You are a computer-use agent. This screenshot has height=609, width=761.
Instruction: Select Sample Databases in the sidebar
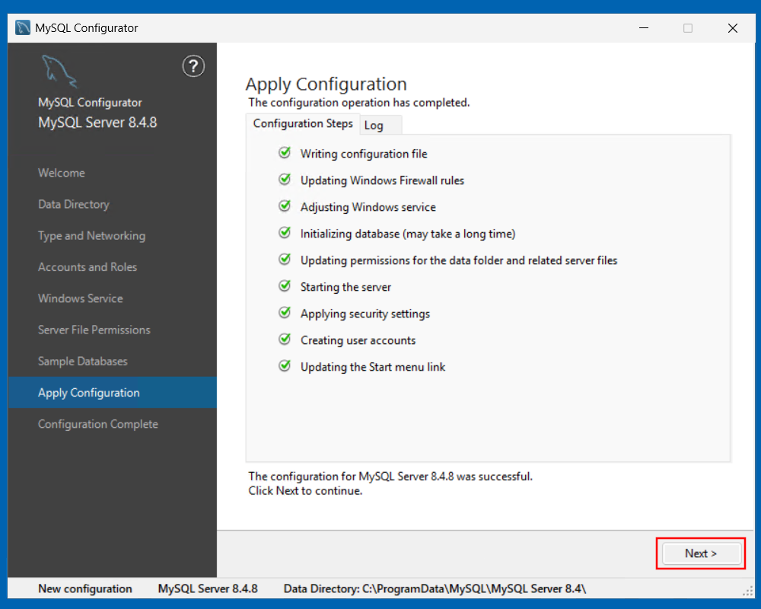click(x=83, y=362)
